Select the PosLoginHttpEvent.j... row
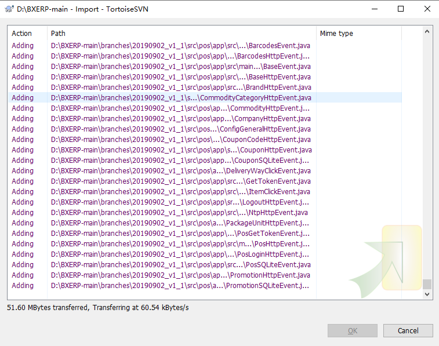The height and width of the screenshot is (346, 439). point(205,254)
